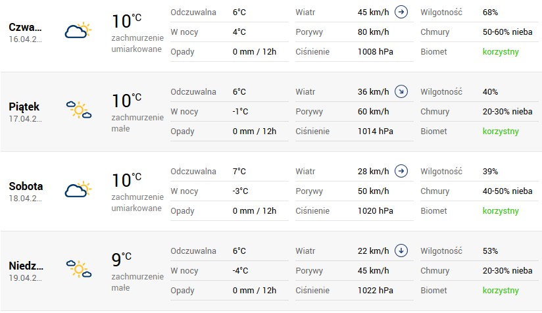Image resolution: width=542 pixels, height=313 pixels.
Task: Select the Niedziela 19.04 day label
Action: tap(26, 266)
